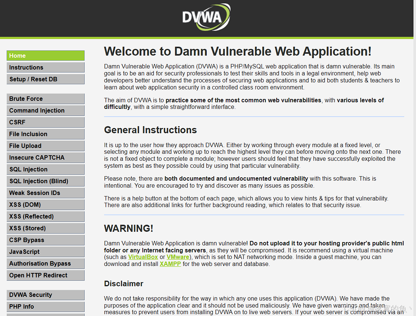Open the CSRF module
Viewport: 416px width, 316px height.
(46, 122)
